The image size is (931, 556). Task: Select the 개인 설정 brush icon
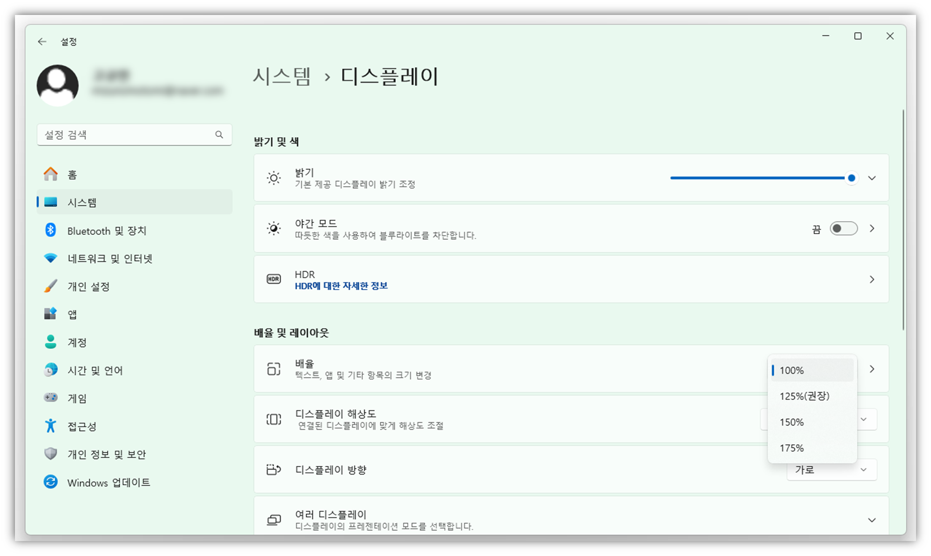pos(50,286)
